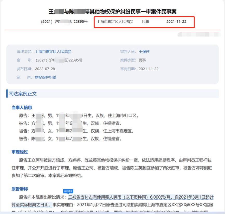Click the 审判日期 value in the info panel
The width and height of the screenshot is (225, 214).
[149, 69]
